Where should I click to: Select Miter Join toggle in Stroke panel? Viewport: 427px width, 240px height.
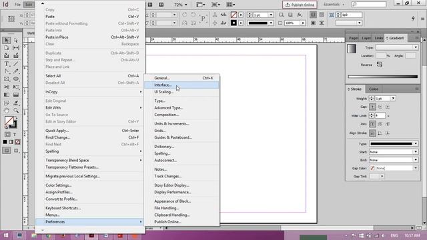(x=372, y=125)
